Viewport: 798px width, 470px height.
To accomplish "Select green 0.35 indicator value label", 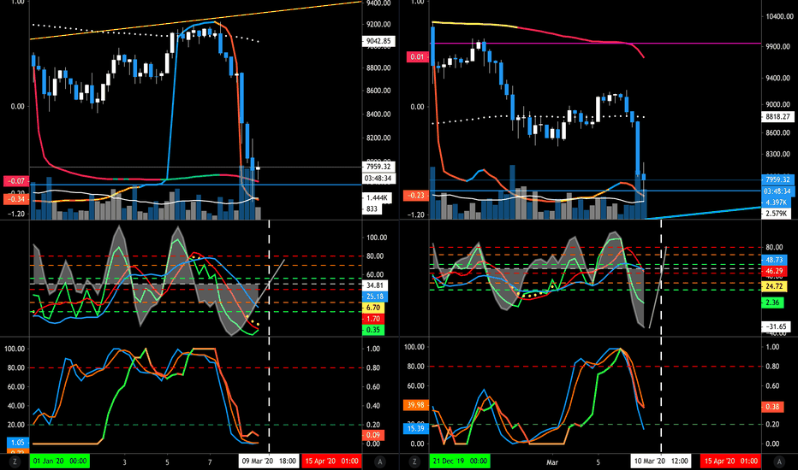I will coord(373,330).
